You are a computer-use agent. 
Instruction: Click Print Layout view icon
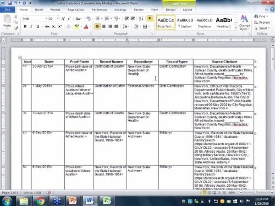tap(205, 193)
